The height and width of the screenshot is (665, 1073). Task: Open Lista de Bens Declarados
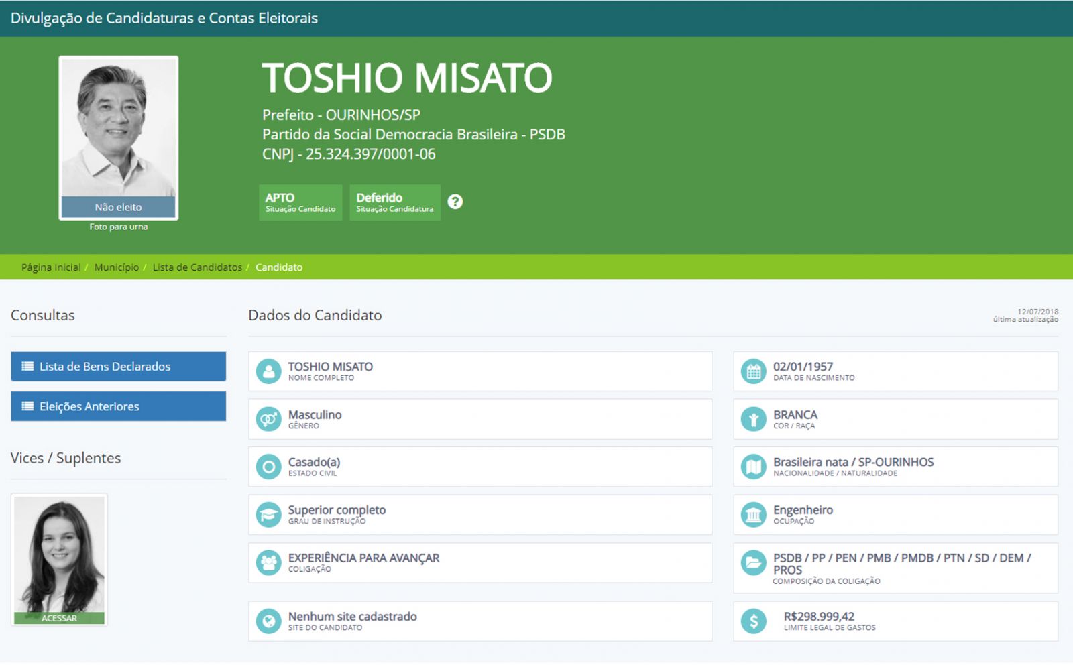click(118, 367)
